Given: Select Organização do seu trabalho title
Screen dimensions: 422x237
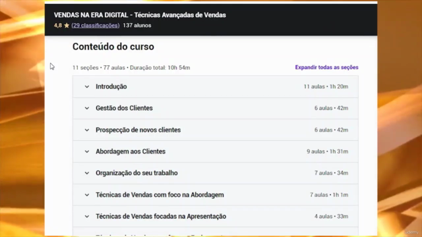Looking at the screenshot, I should [x=136, y=172].
